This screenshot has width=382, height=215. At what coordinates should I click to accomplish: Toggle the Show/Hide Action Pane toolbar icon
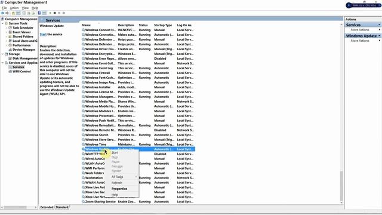click(44, 13)
